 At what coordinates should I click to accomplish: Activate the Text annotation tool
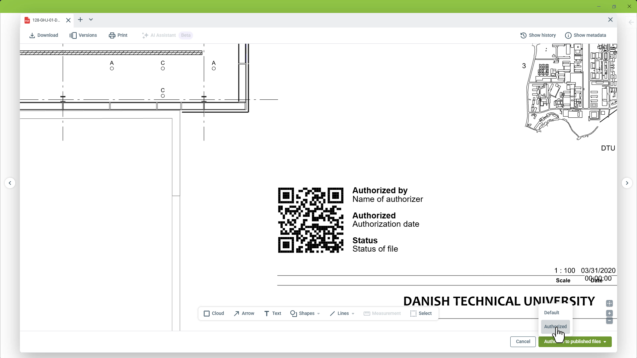pyautogui.click(x=272, y=313)
